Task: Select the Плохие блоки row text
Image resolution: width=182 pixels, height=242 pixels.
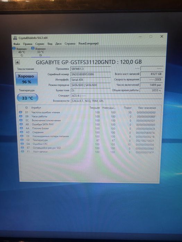Action: [x=41, y=128]
